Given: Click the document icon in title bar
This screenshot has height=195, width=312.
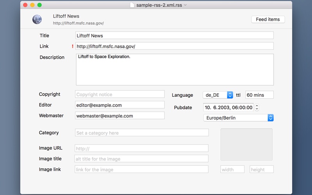Looking at the screenshot, I should tap(132, 5).
